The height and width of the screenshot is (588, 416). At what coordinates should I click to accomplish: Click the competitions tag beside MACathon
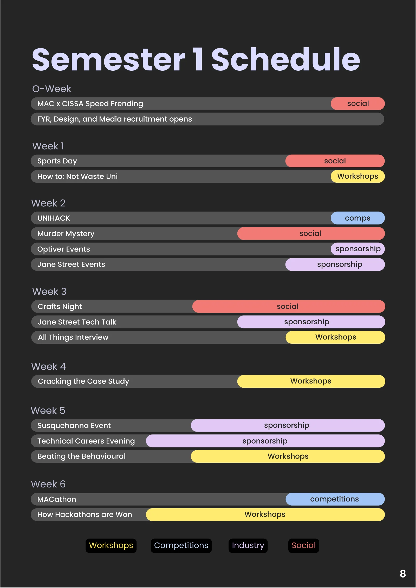[x=335, y=499]
